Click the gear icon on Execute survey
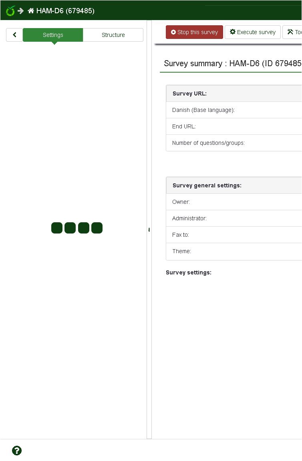 (233, 32)
